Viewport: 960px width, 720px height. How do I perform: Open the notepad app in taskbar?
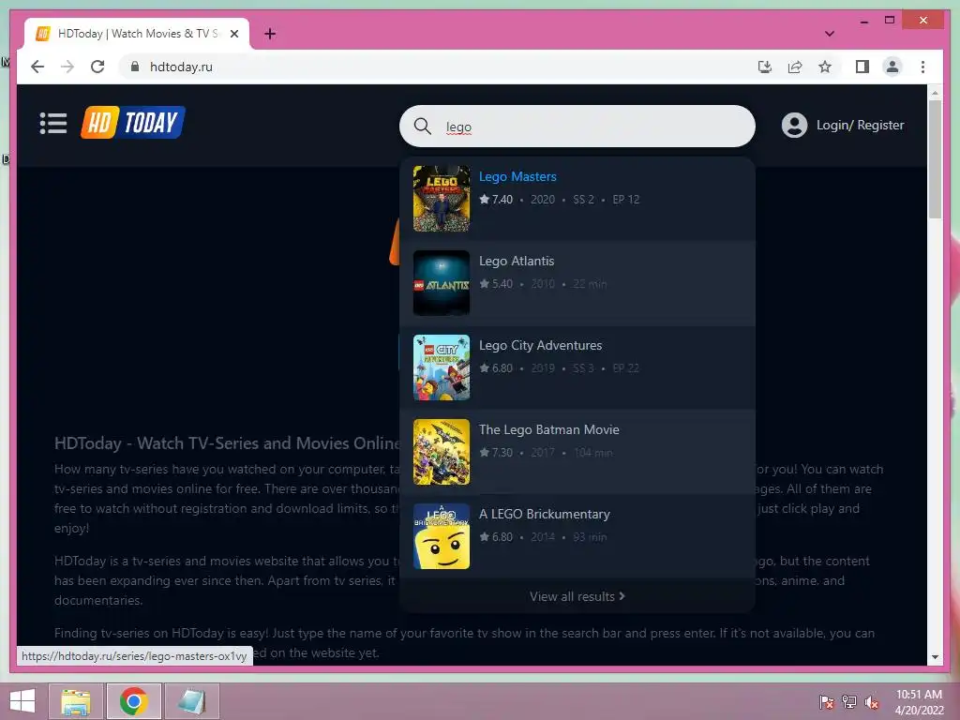pyautogui.click(x=191, y=701)
